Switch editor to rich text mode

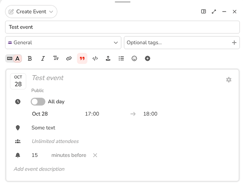coord(17,58)
